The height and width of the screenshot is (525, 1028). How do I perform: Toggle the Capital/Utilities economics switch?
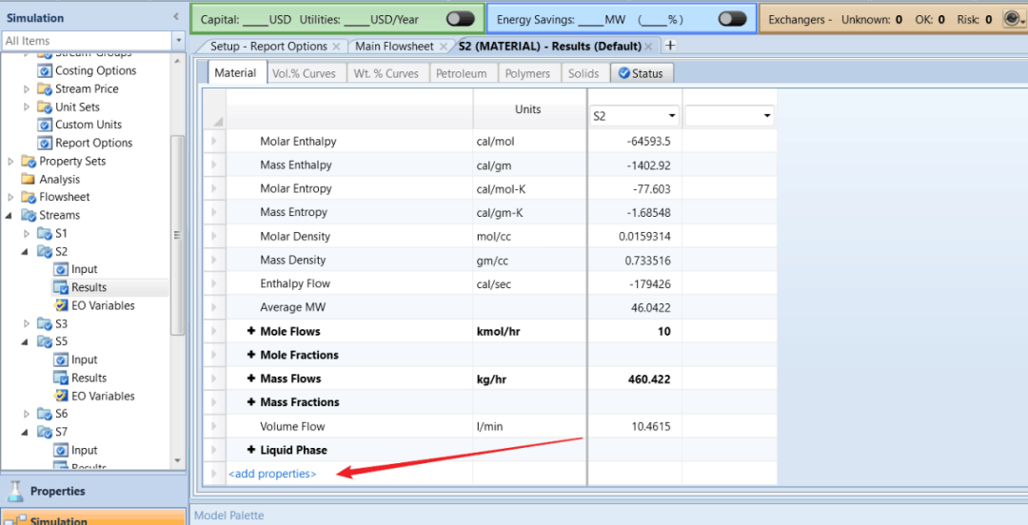tap(461, 19)
